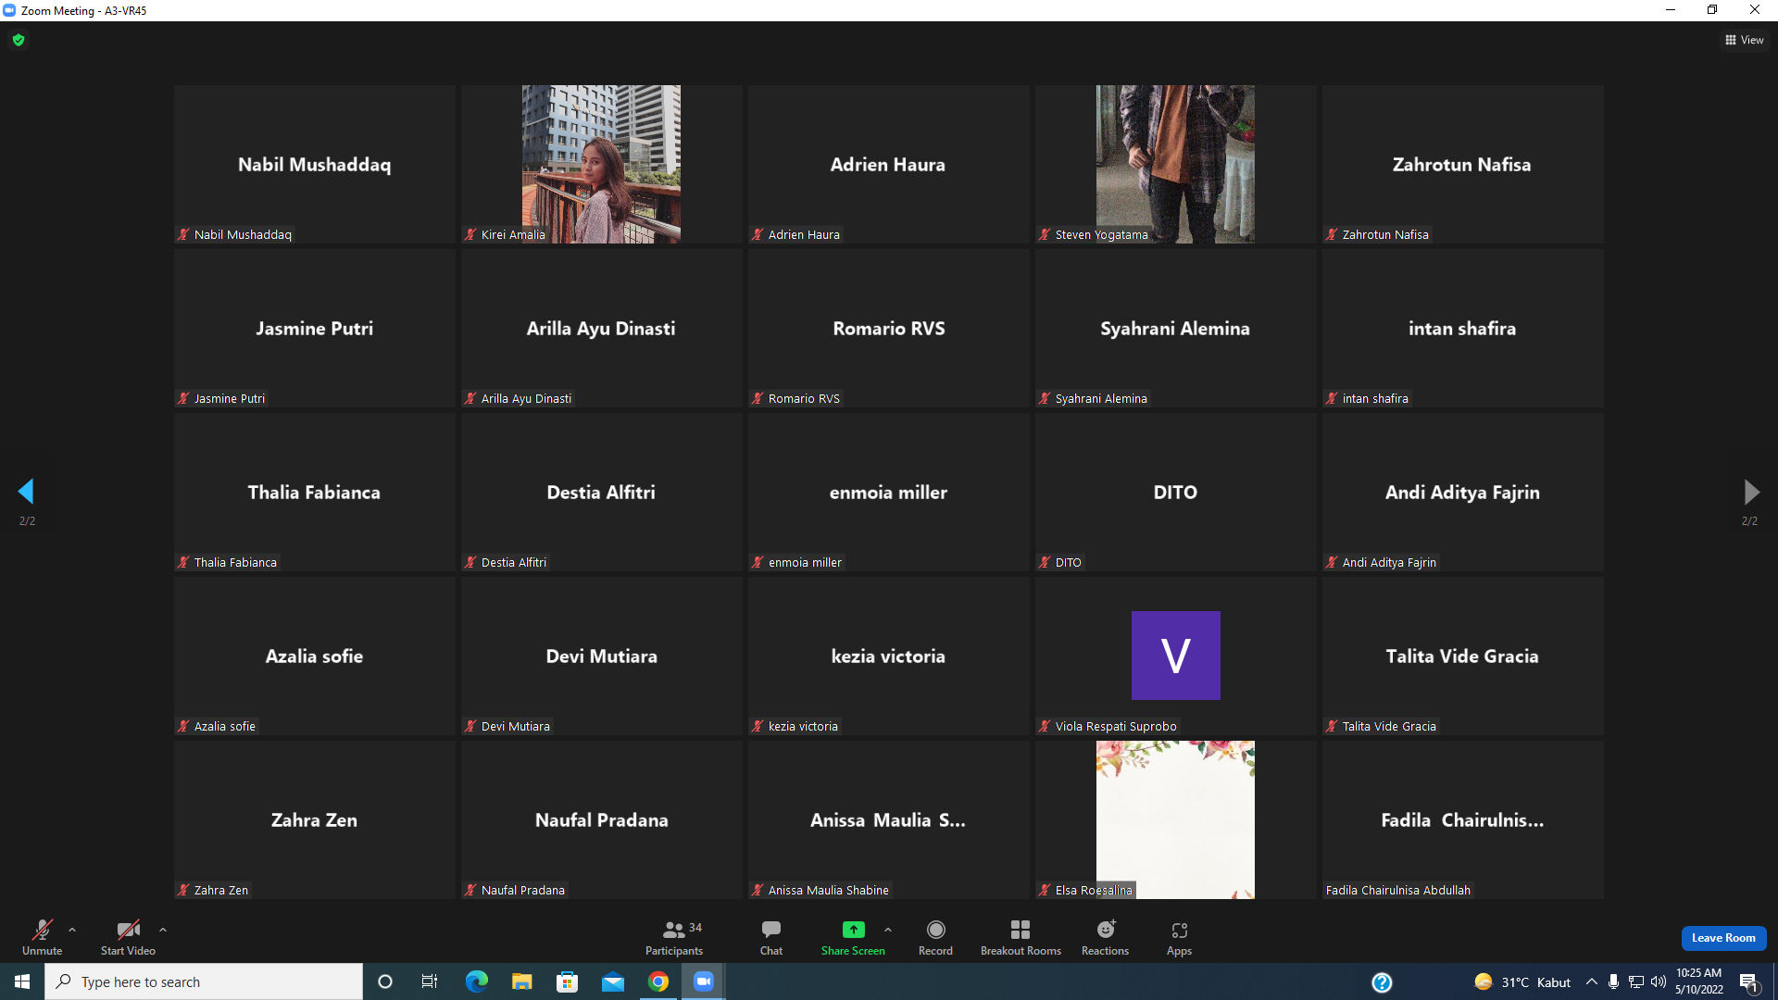Select Elsa Roesalina's floral picture tile

click(1175, 819)
